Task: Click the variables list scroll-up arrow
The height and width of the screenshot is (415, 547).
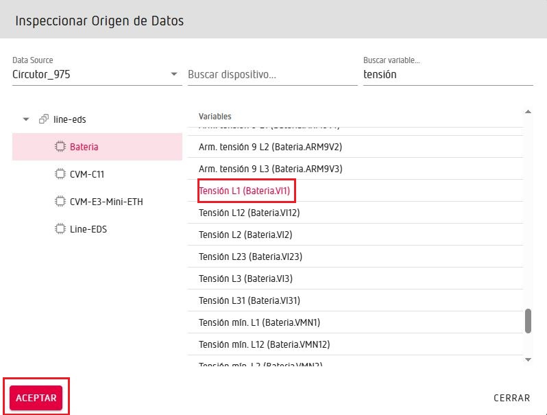Action: 528,112
